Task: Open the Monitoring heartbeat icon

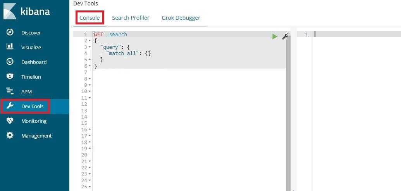Action: click(10, 121)
